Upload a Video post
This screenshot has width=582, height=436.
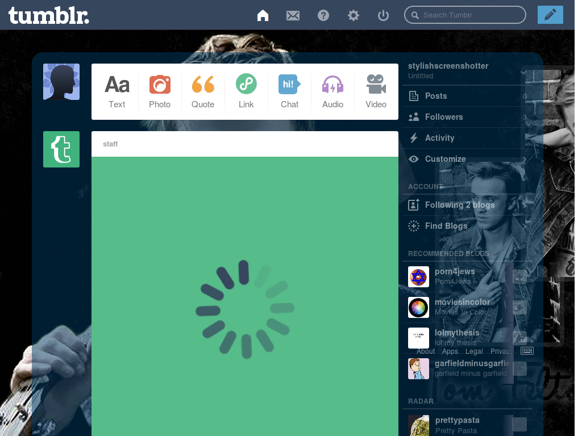[x=376, y=91]
